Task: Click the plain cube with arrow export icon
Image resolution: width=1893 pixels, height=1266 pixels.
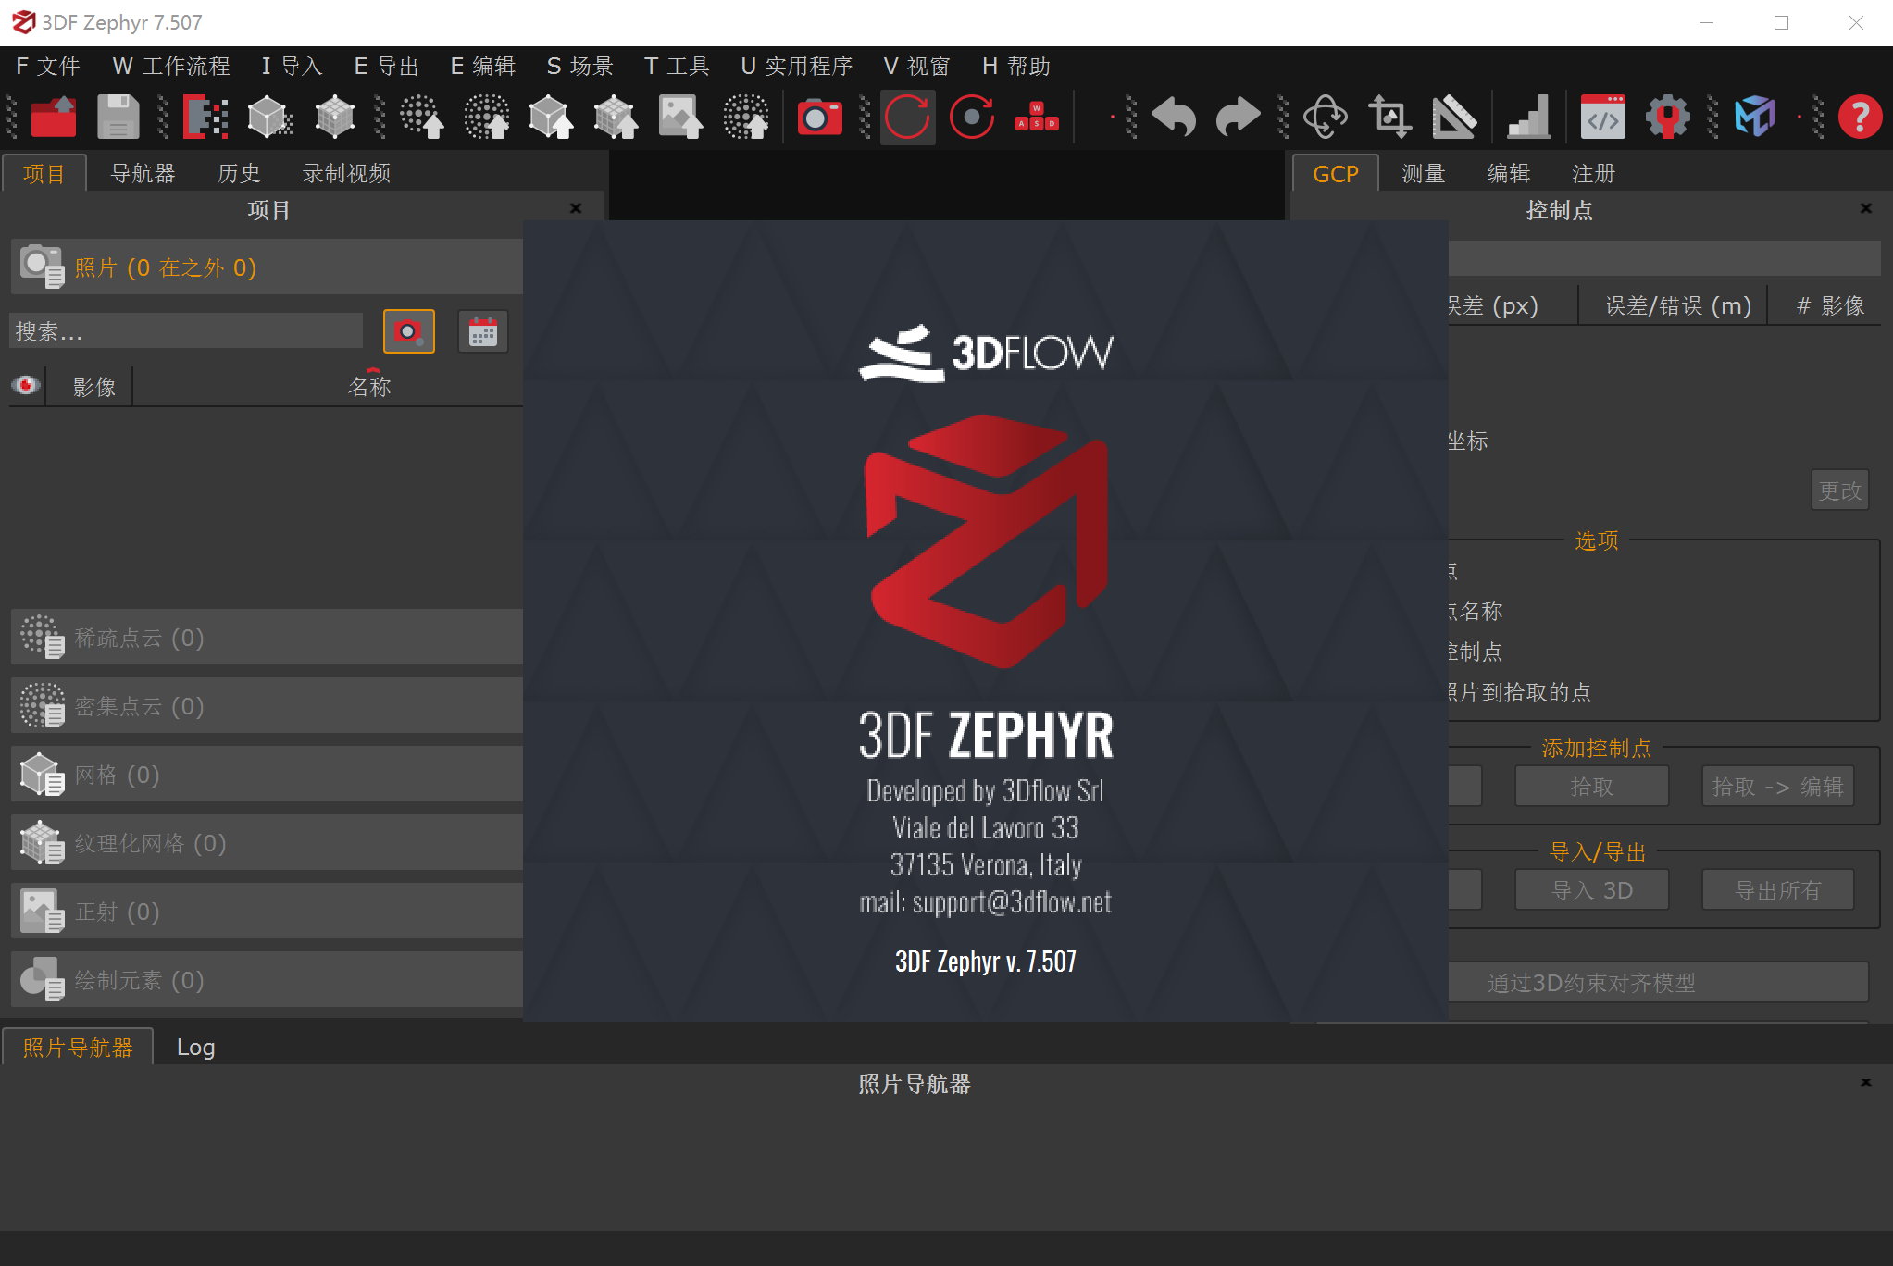Action: click(x=552, y=118)
